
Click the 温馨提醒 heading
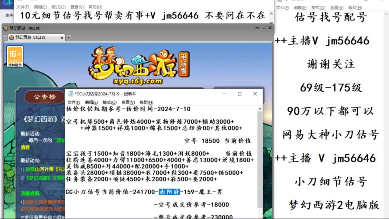pyautogui.click(x=30, y=193)
